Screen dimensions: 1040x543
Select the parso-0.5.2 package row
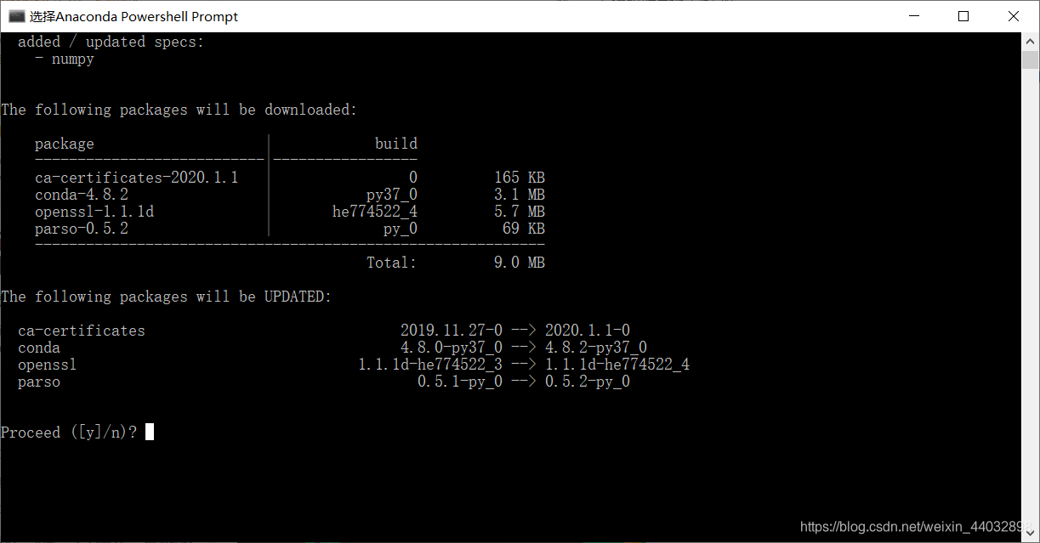81,228
